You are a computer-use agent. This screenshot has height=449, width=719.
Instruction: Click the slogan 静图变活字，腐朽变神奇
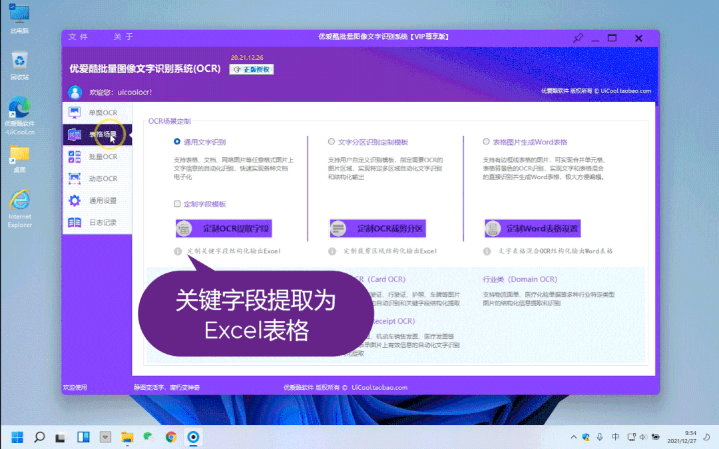pos(167,388)
